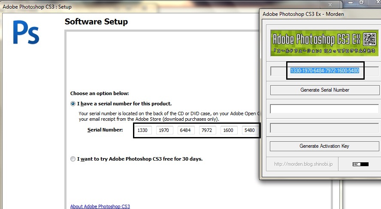
Task: Click fourth serial number box containing 7972
Action: coord(208,130)
